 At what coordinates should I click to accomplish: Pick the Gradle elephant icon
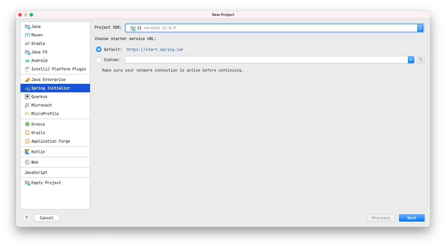[27, 43]
